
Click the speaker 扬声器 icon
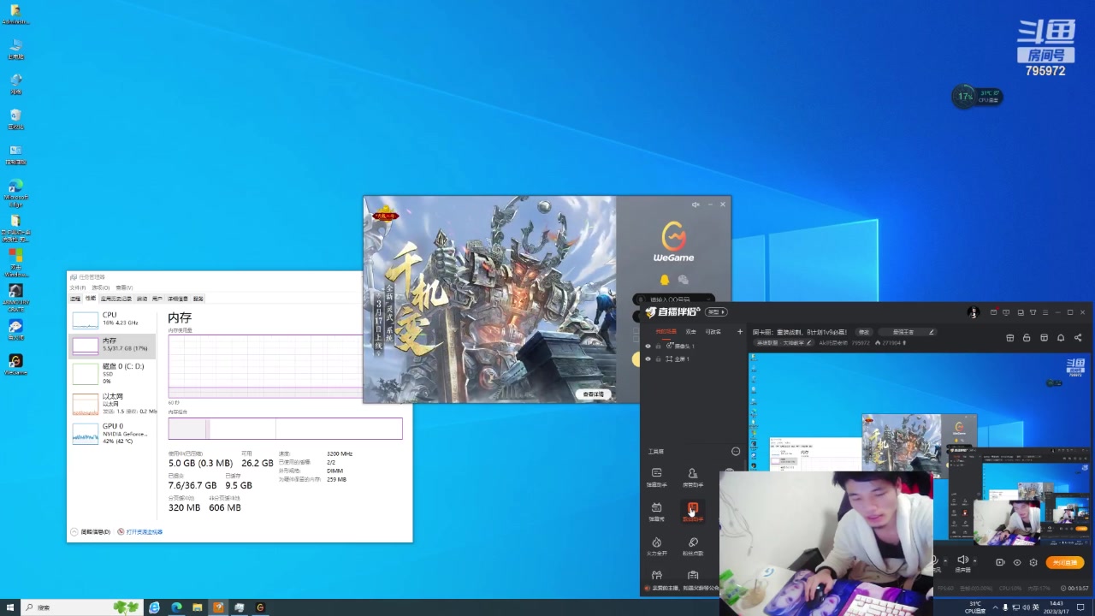point(962,560)
